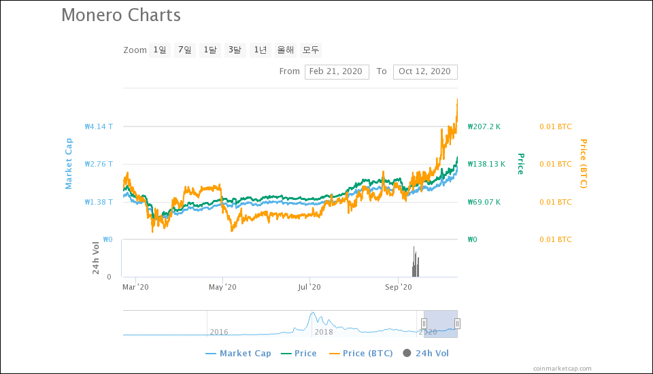Viewport: 653px width, 374px height.
Task: Click the ₩138.13 K price axis label
Action: click(x=486, y=164)
